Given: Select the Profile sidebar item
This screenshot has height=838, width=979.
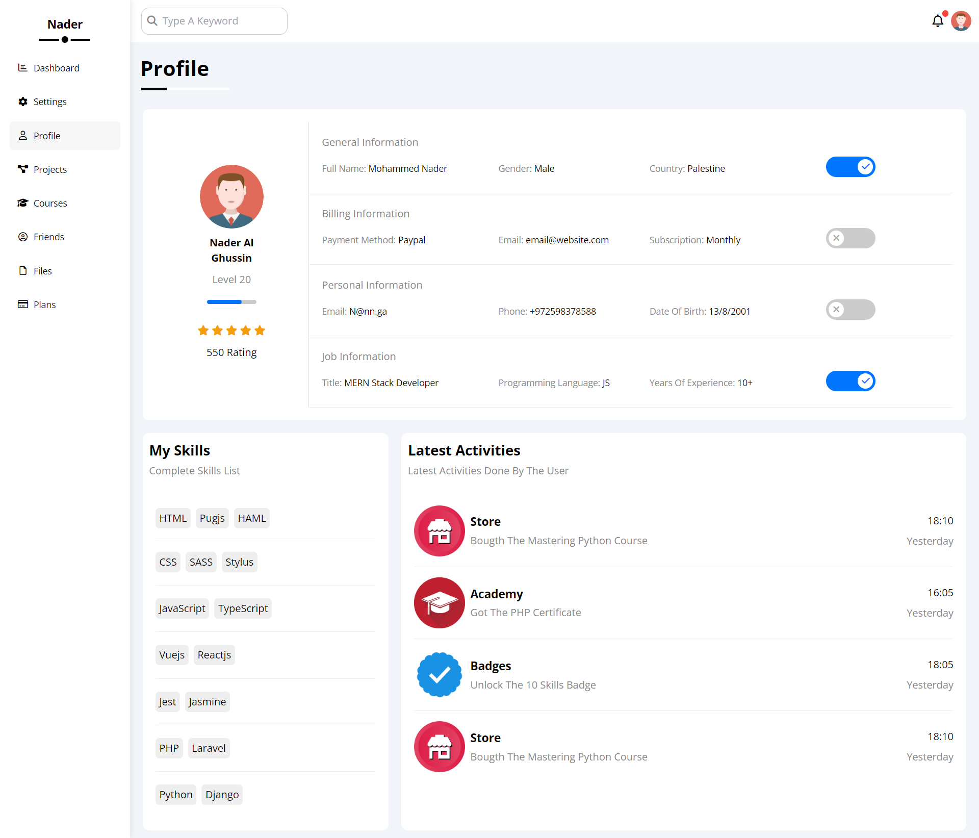Looking at the screenshot, I should 65,136.
